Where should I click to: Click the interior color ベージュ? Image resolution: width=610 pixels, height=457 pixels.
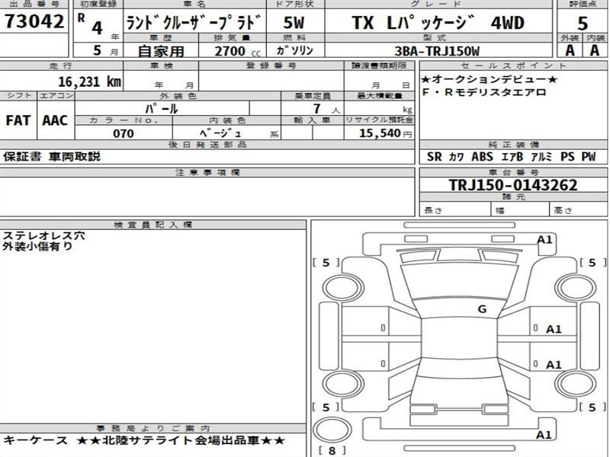[221, 133]
